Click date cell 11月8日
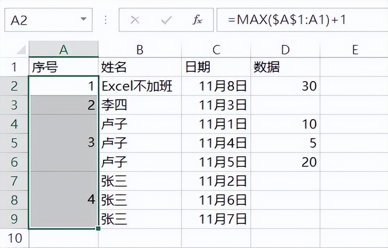 (x=216, y=86)
